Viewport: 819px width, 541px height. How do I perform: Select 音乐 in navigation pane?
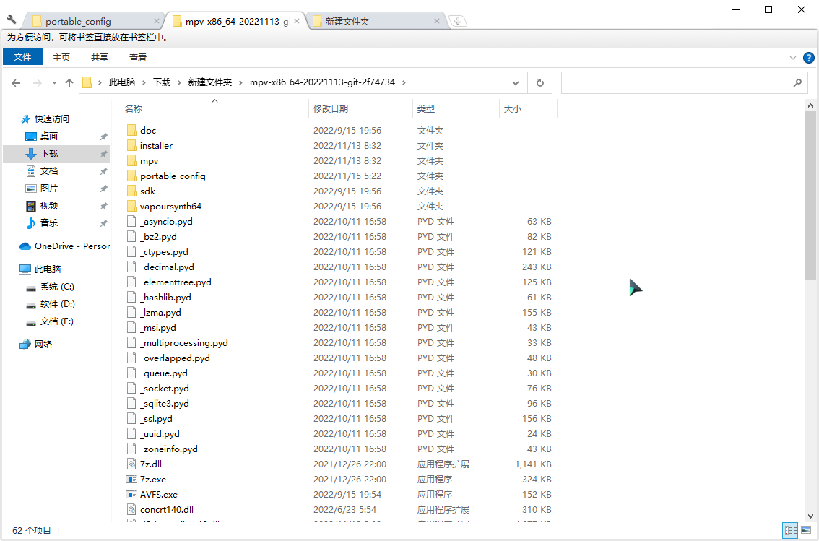pyautogui.click(x=48, y=223)
